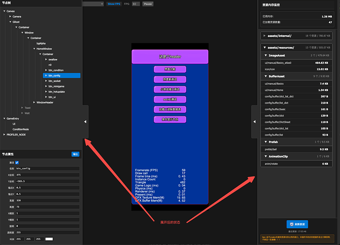Click the config/buffer/basic resource row

tap(297, 109)
